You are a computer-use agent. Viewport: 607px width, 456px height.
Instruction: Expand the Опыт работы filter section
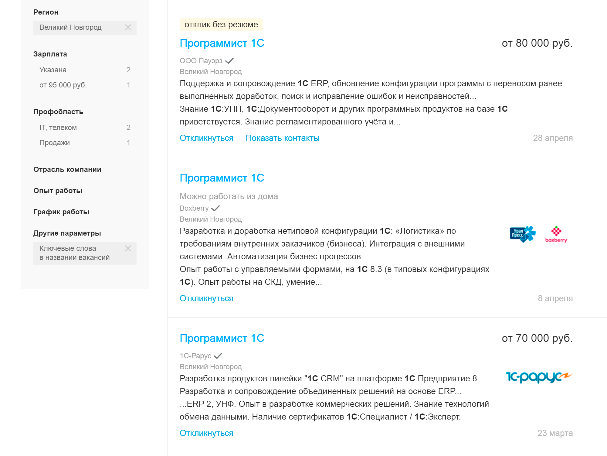point(58,191)
